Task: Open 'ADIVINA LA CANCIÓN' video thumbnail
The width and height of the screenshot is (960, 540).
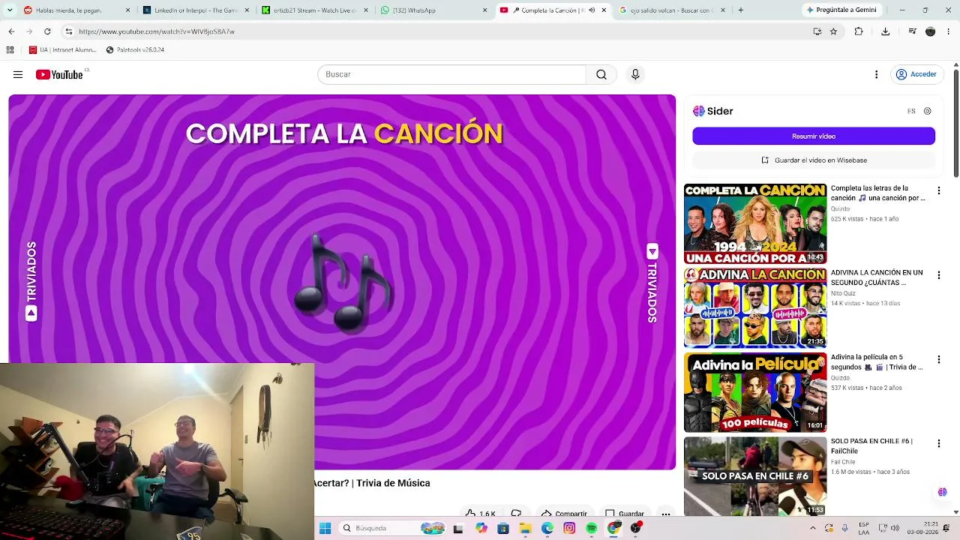Action: pos(755,308)
